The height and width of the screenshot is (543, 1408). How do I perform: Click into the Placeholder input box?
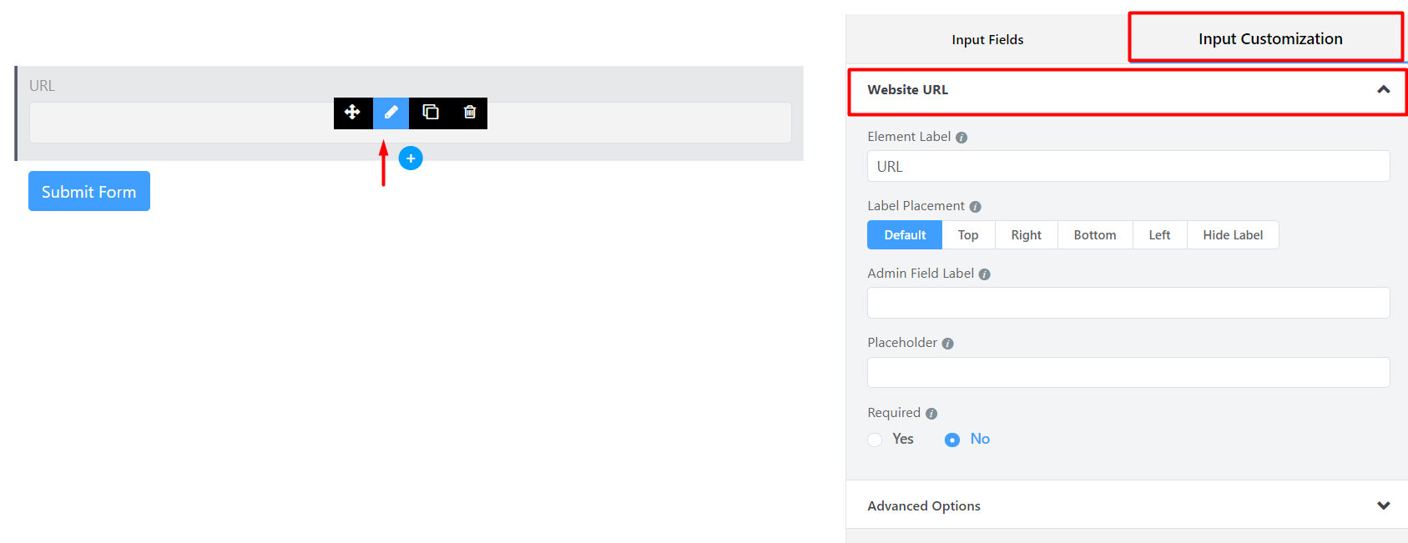(x=1128, y=372)
